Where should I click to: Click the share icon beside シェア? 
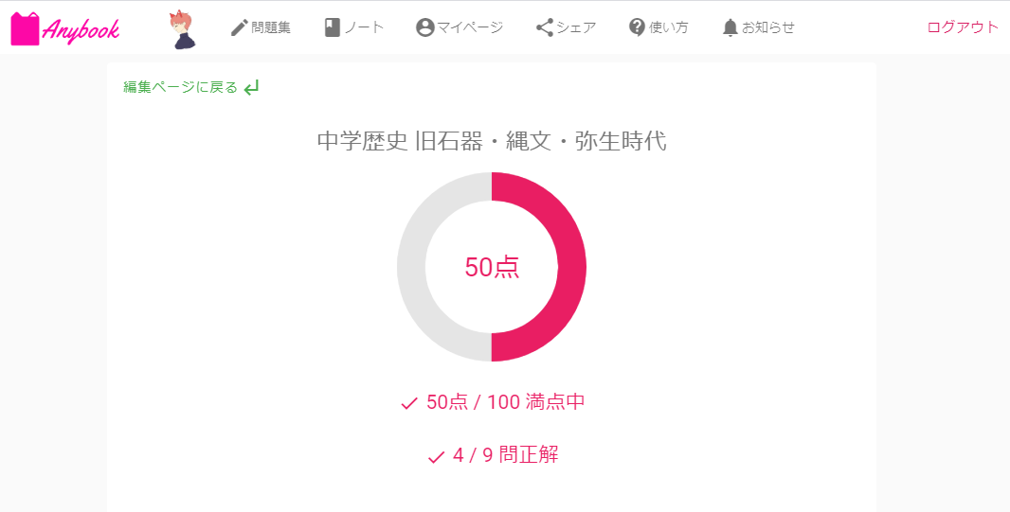point(545,27)
